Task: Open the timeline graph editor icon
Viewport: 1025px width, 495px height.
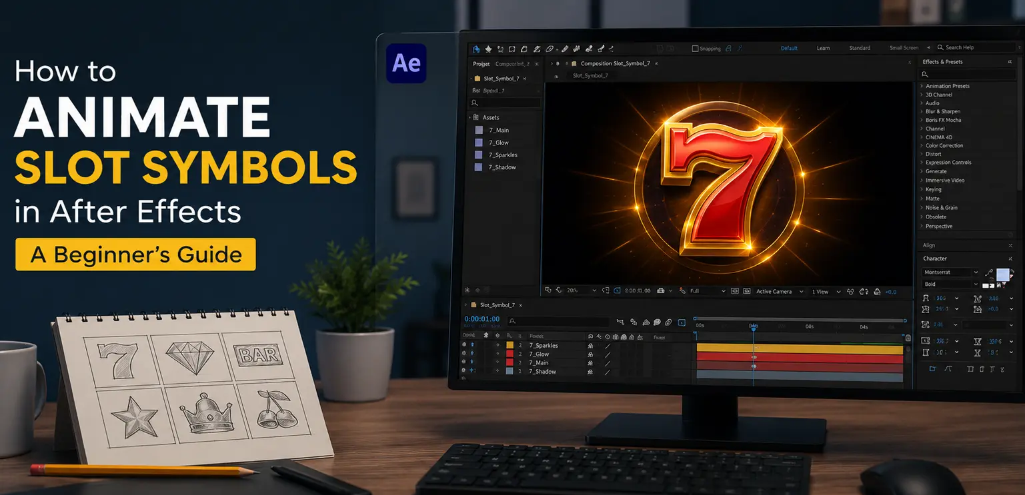Action: pos(682,322)
